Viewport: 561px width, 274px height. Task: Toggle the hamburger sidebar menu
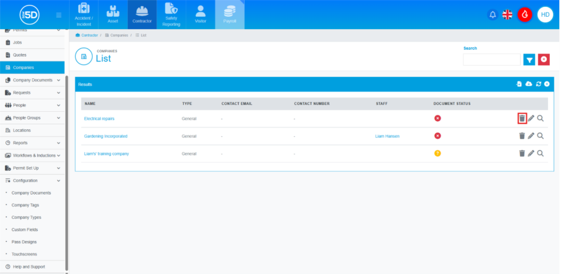click(x=58, y=15)
